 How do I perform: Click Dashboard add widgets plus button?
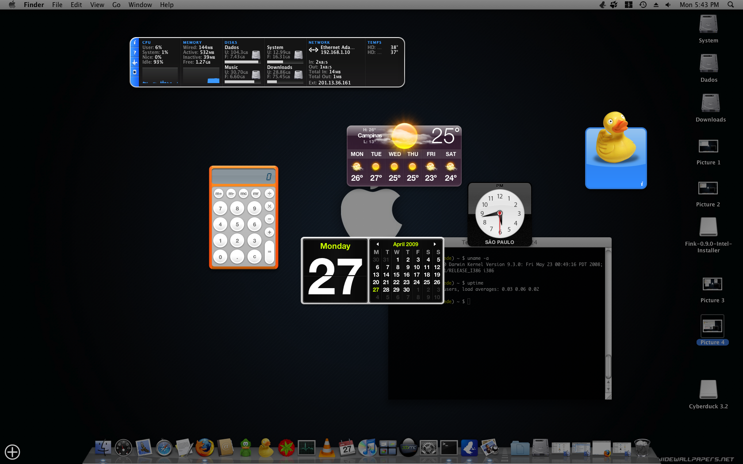12,452
